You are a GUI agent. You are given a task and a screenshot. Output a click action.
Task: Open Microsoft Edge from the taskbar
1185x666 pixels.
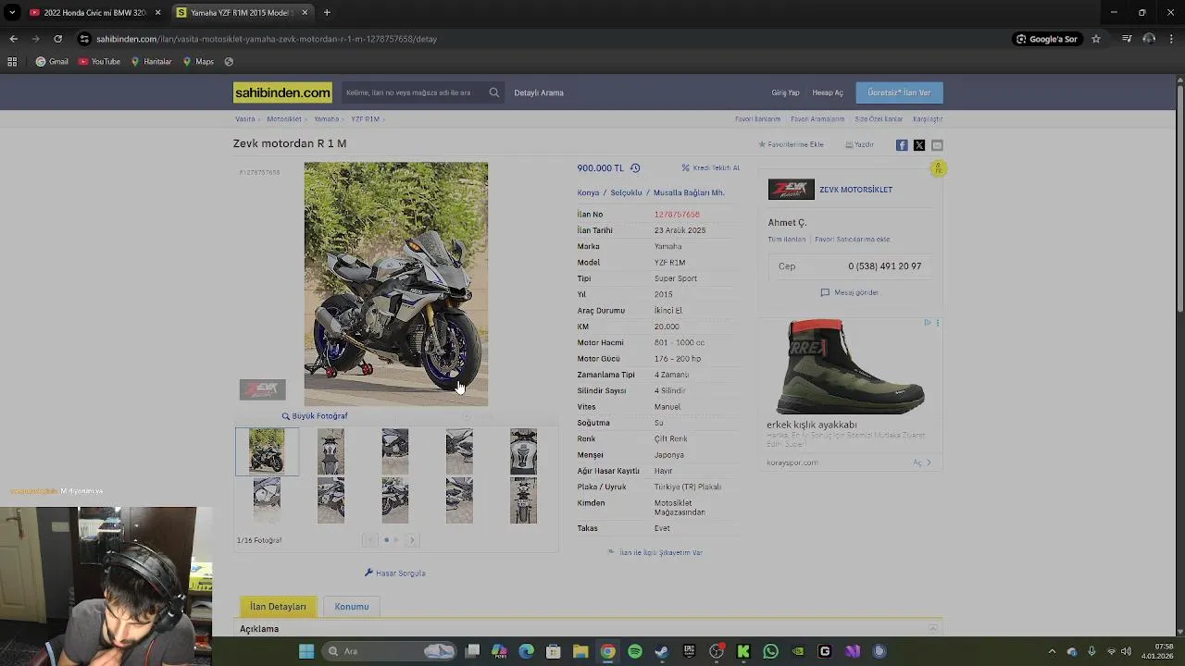(x=526, y=651)
